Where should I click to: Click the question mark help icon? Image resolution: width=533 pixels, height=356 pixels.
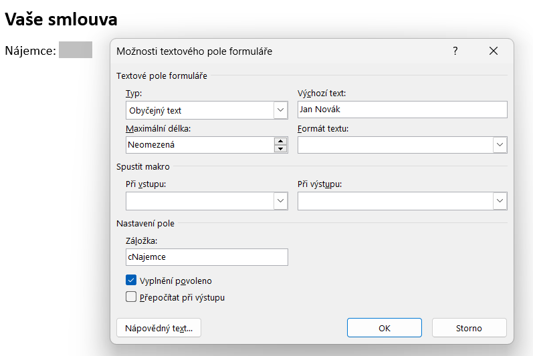coord(455,51)
